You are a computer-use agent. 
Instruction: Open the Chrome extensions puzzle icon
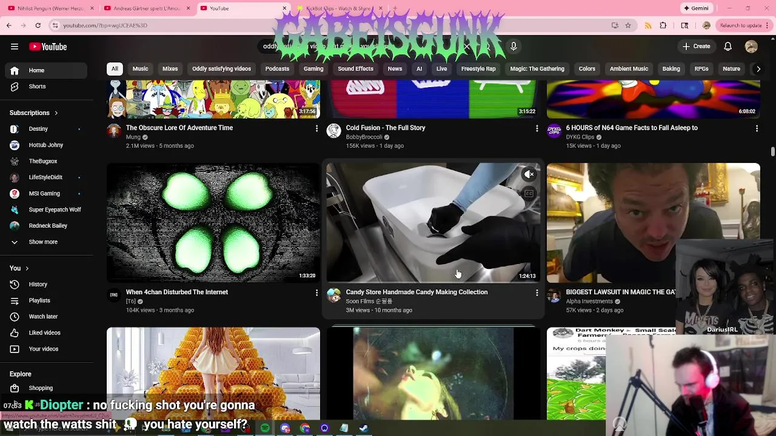point(663,25)
